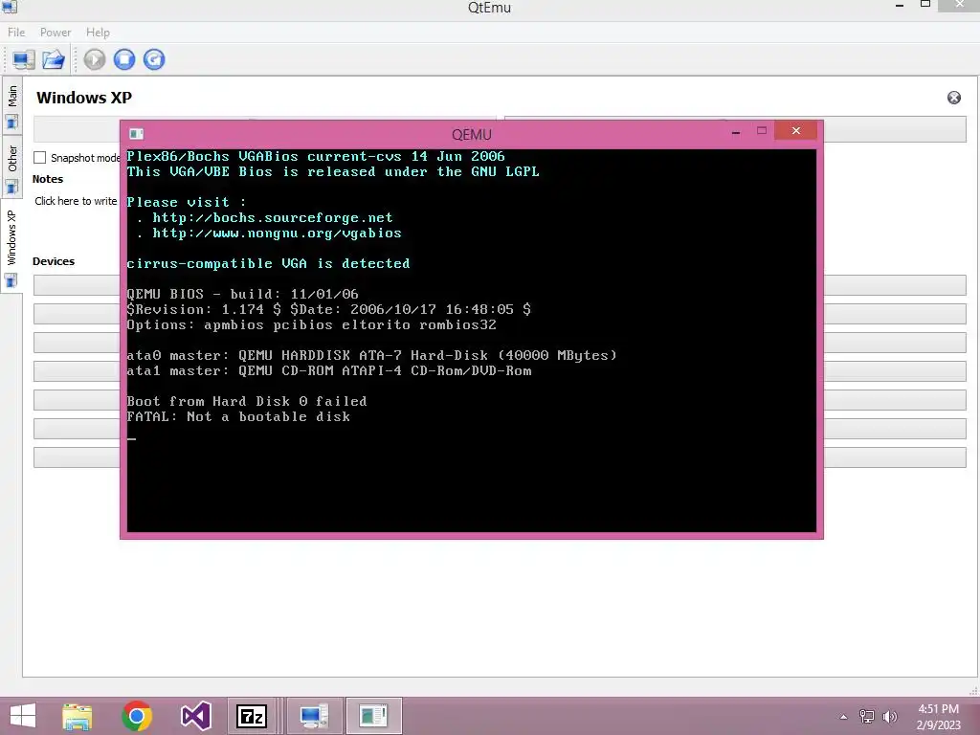
Task: Click the 'FATAL: Not a bootable disk' line
Action: pyautogui.click(x=238, y=417)
